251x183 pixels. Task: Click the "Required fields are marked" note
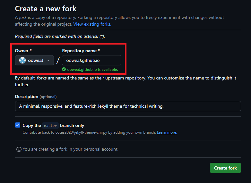pyautogui.click(x=60, y=37)
